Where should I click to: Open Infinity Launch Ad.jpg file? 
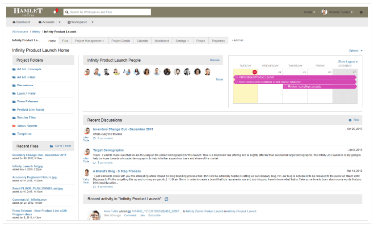[x=27, y=166]
